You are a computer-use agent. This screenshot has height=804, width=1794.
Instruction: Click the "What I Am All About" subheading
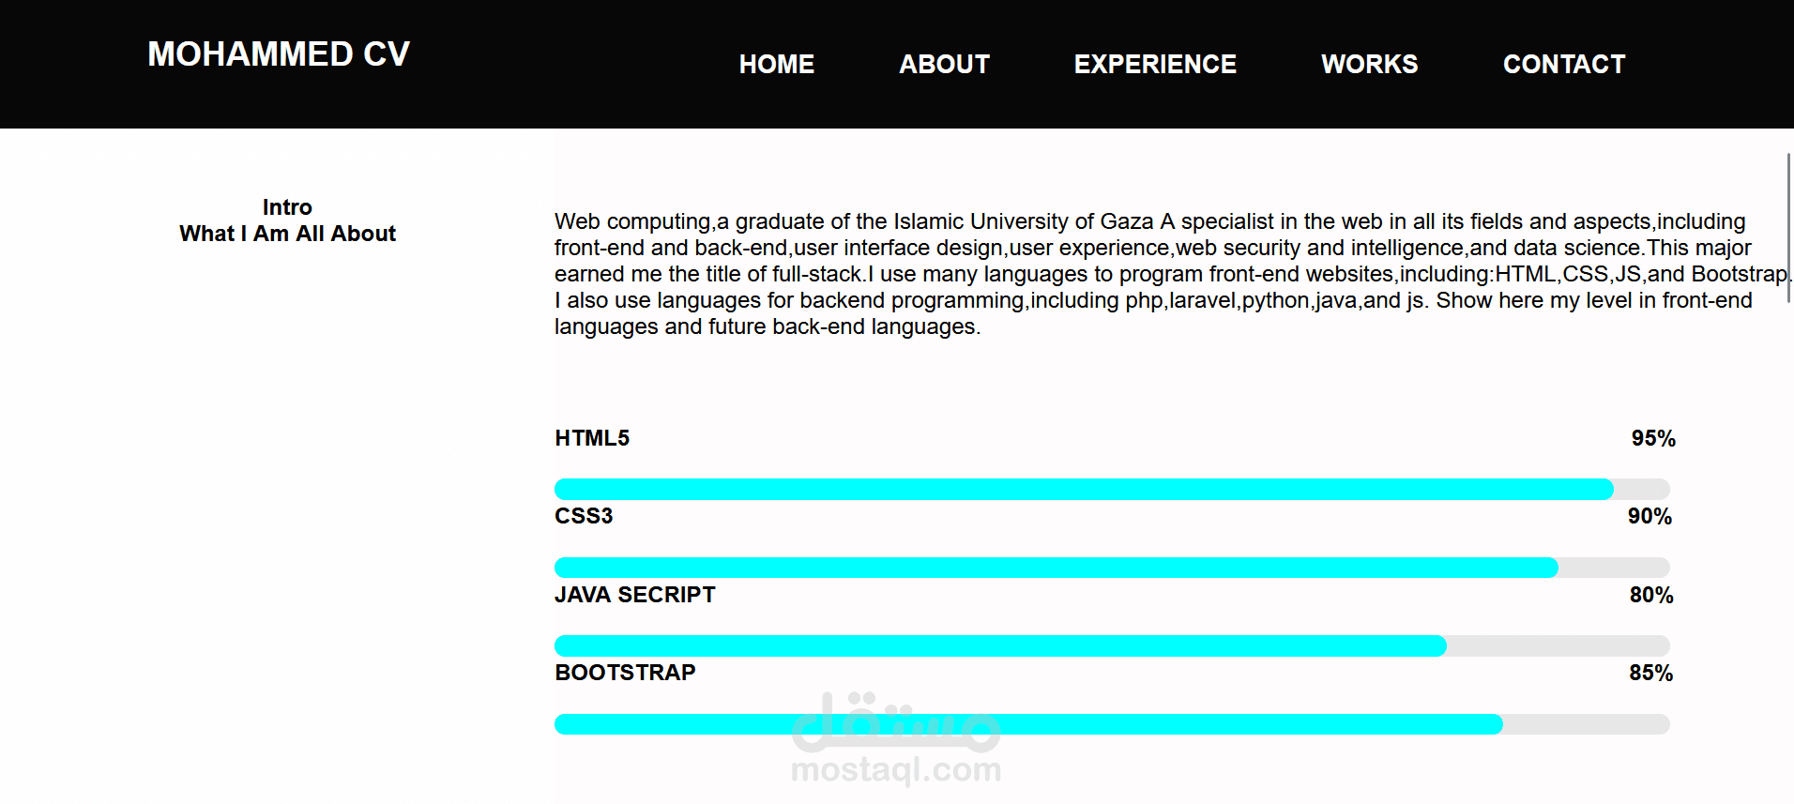pos(287,234)
